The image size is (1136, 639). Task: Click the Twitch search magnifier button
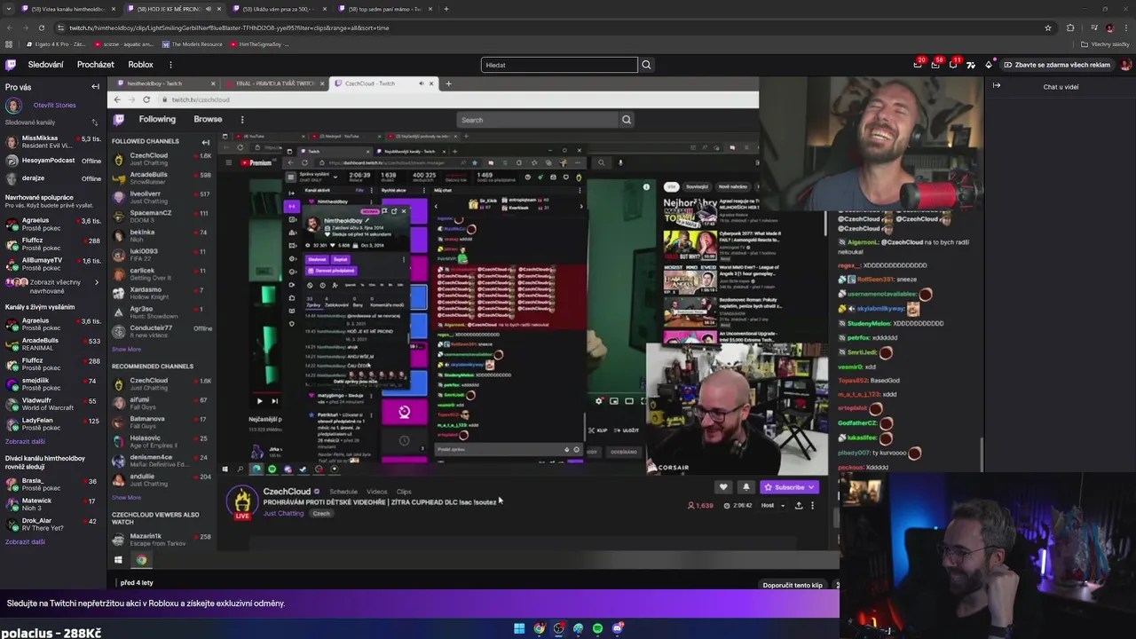(646, 65)
